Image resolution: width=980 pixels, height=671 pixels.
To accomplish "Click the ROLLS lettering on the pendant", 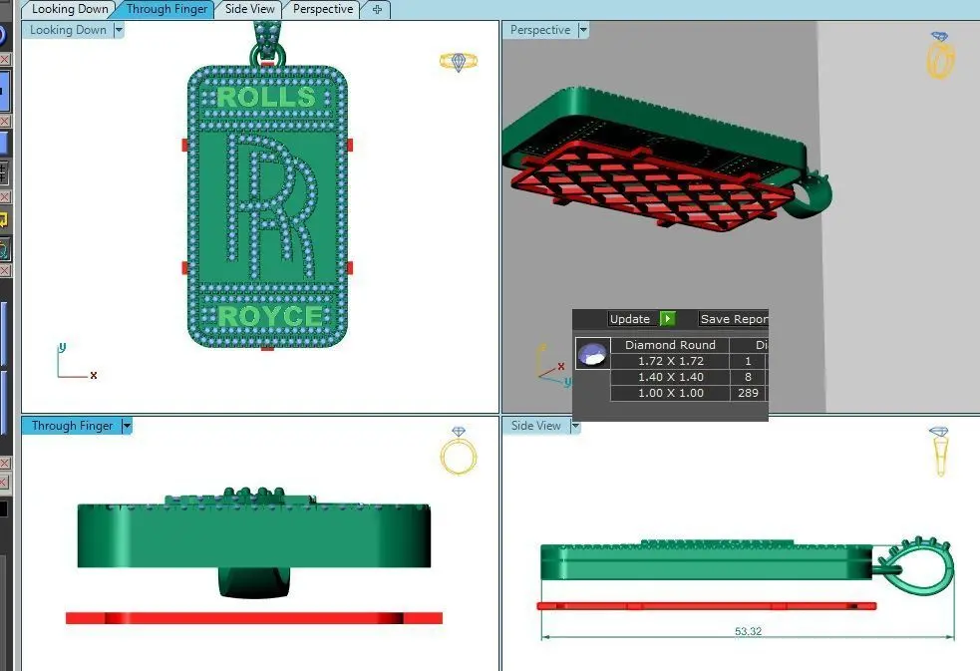I will pos(266,98).
